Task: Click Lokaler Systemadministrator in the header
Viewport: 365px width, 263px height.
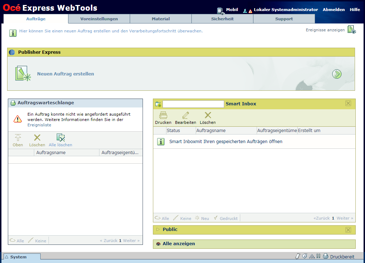Action: tap(286, 10)
